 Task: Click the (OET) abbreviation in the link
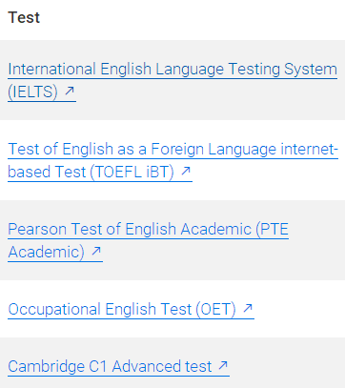(x=215, y=309)
